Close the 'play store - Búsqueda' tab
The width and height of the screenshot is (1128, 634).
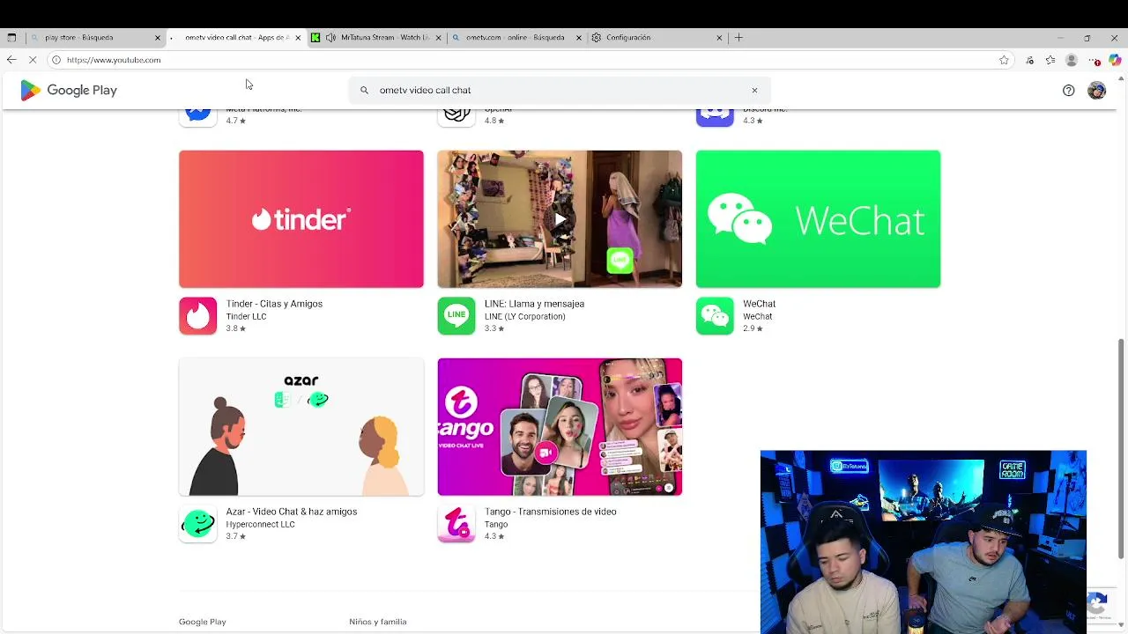pos(158,38)
